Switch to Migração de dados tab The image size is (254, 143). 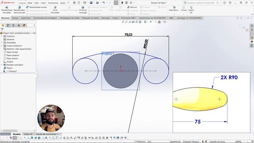click(x=90, y=18)
